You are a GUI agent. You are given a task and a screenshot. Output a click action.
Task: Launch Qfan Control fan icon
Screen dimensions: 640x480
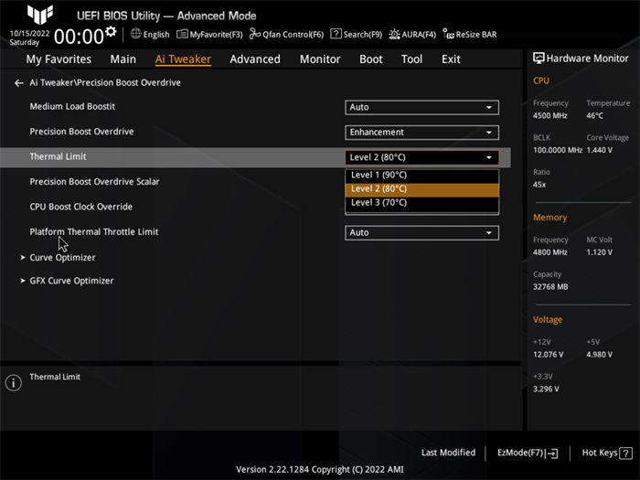(255, 34)
